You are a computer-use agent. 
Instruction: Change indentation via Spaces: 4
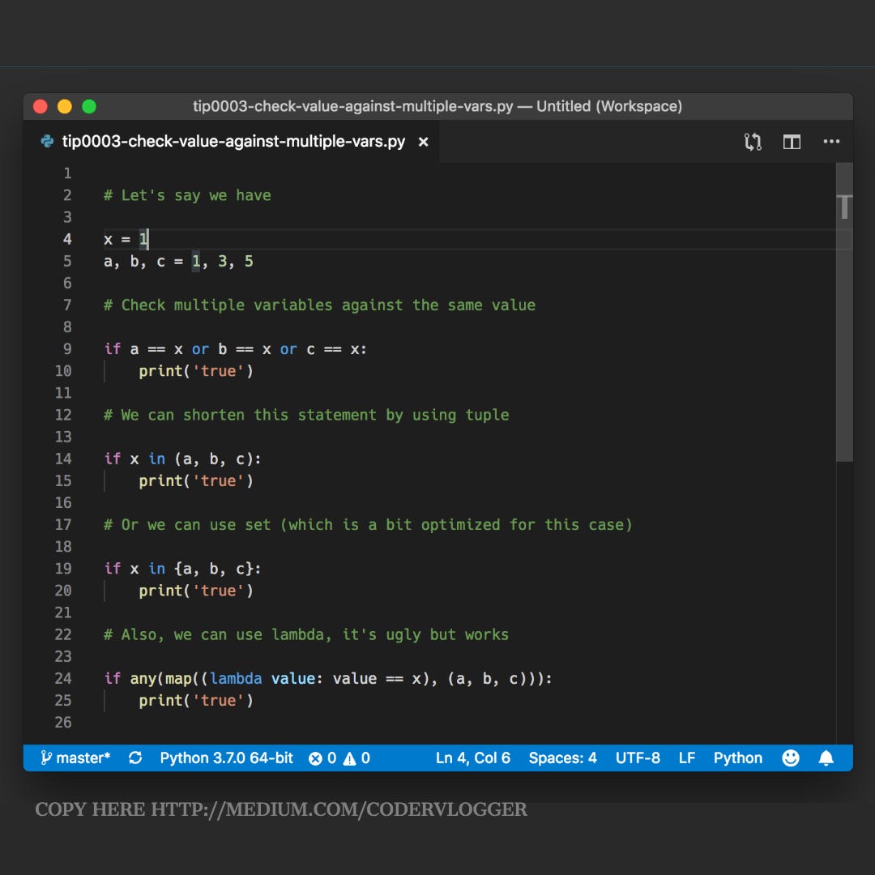[562, 758]
